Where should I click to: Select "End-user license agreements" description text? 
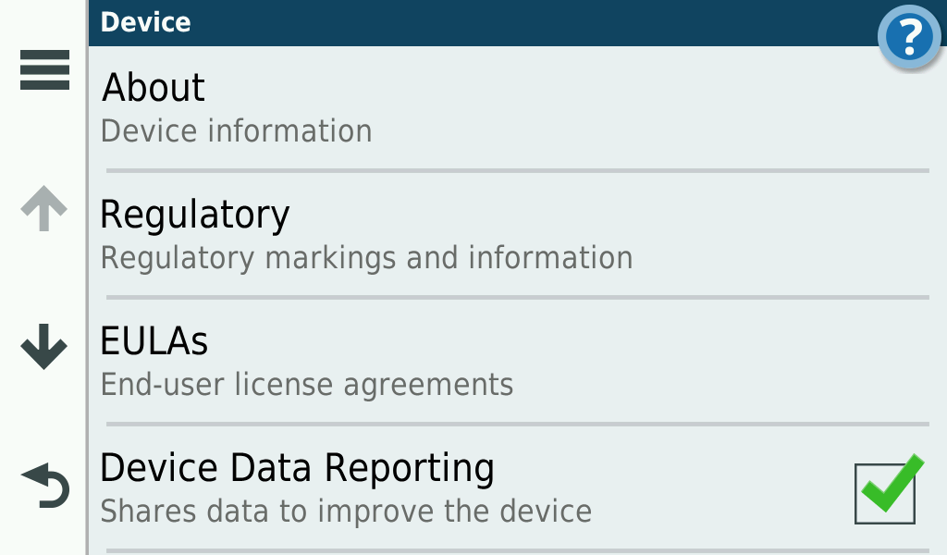tap(306, 384)
